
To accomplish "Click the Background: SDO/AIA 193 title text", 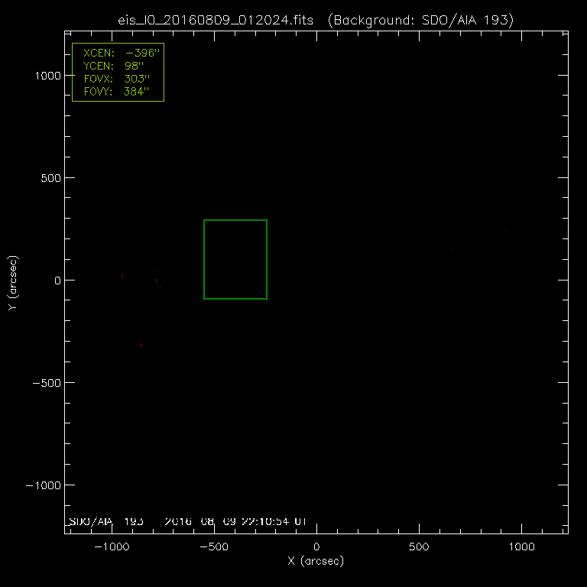I will 419,21.
